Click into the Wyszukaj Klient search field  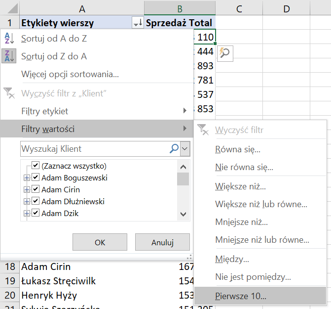(x=94, y=148)
